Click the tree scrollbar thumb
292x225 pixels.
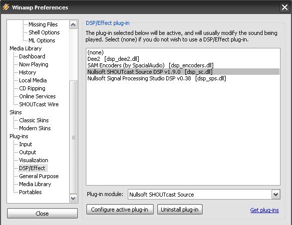73,137
